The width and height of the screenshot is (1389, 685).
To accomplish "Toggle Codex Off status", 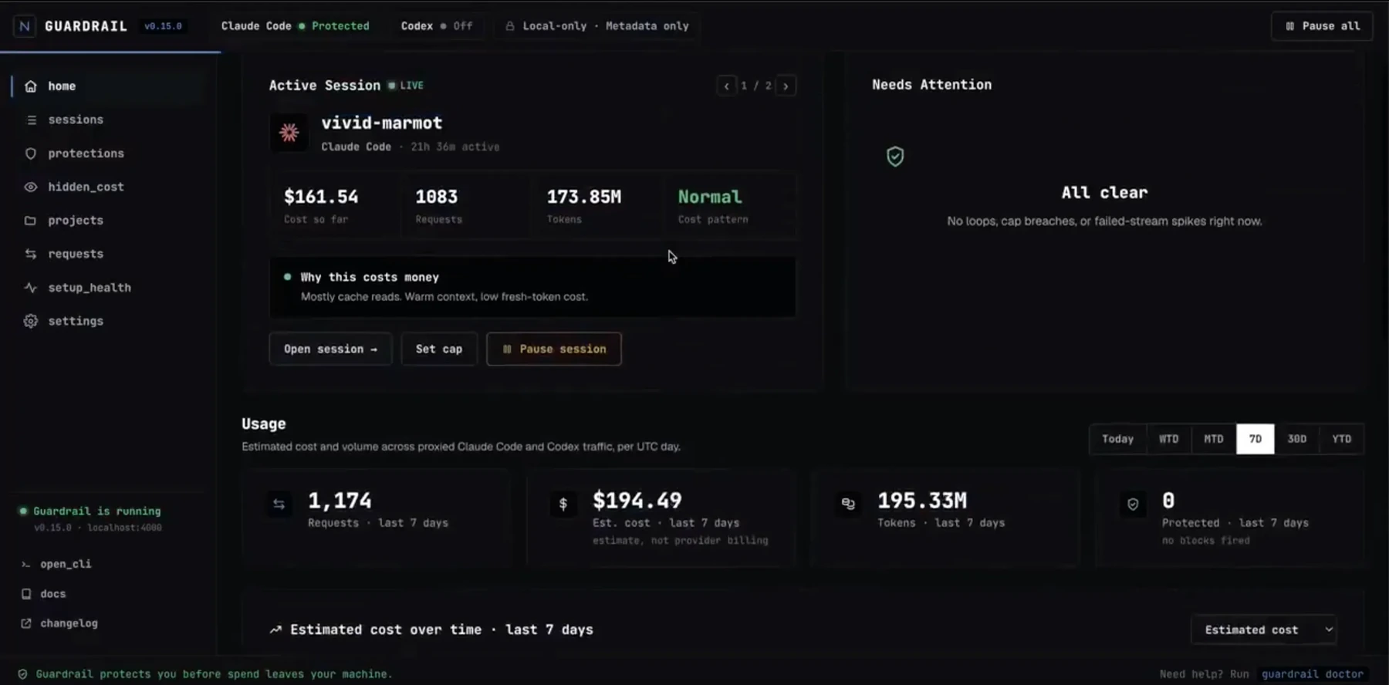I will tap(437, 26).
